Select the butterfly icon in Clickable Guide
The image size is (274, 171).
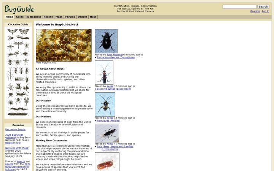coord(24,32)
